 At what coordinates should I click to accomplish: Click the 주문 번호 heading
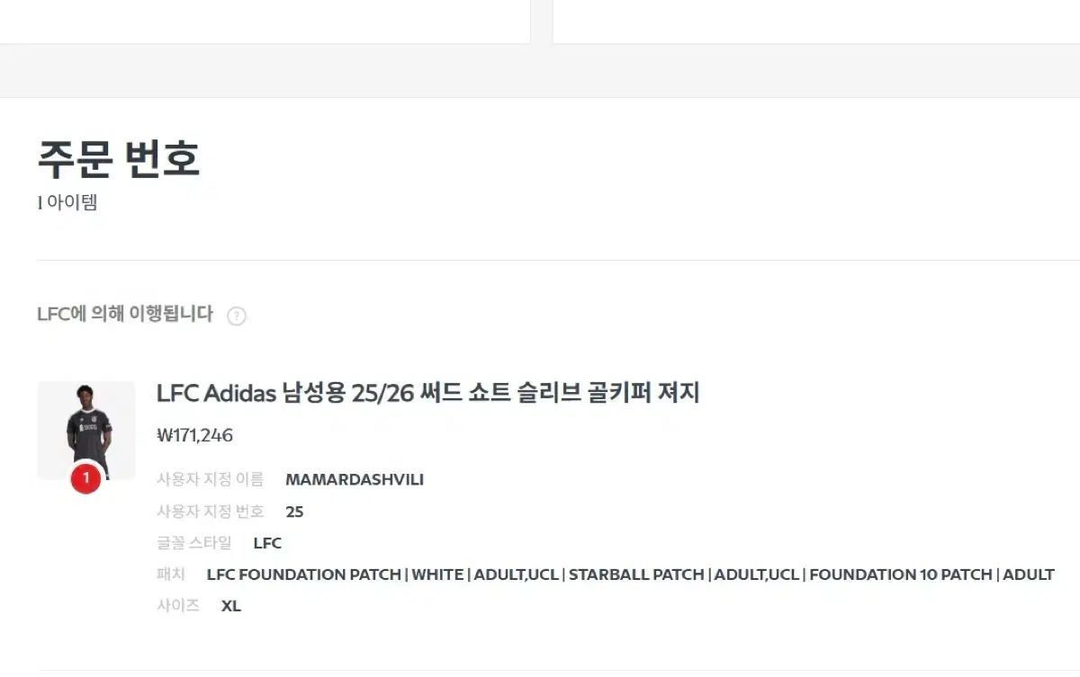(118, 159)
